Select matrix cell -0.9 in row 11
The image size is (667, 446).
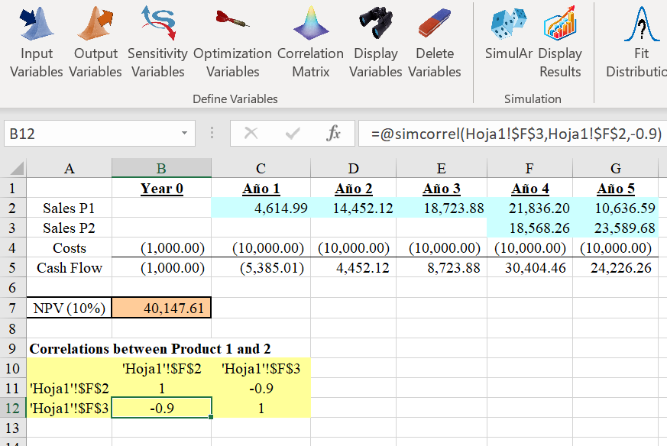coord(261,388)
